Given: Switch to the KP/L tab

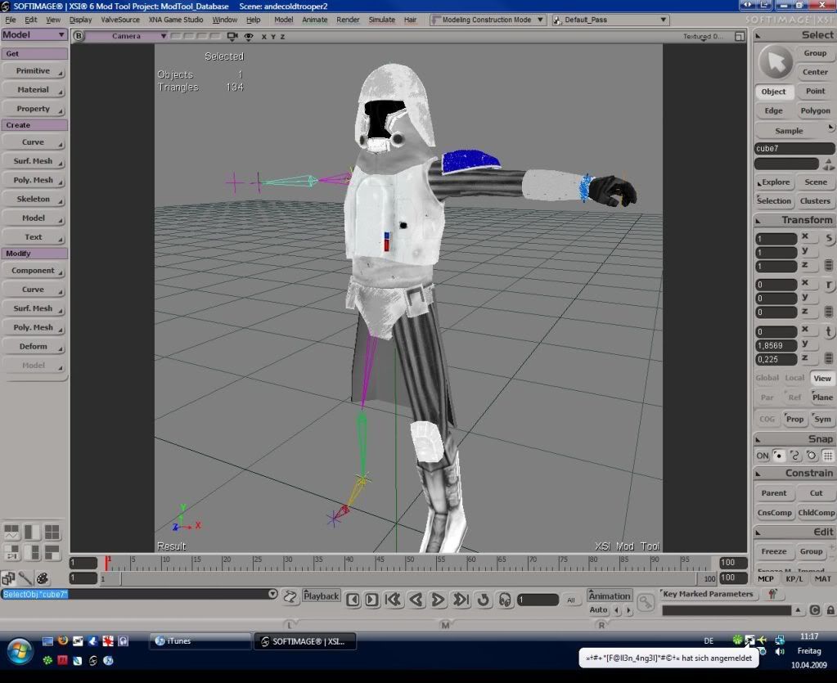Looking at the screenshot, I should (794, 579).
